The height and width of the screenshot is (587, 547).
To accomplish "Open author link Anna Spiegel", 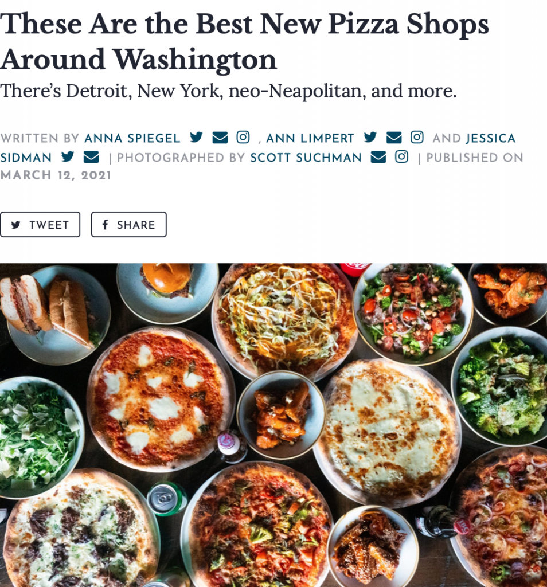I will pos(132,139).
